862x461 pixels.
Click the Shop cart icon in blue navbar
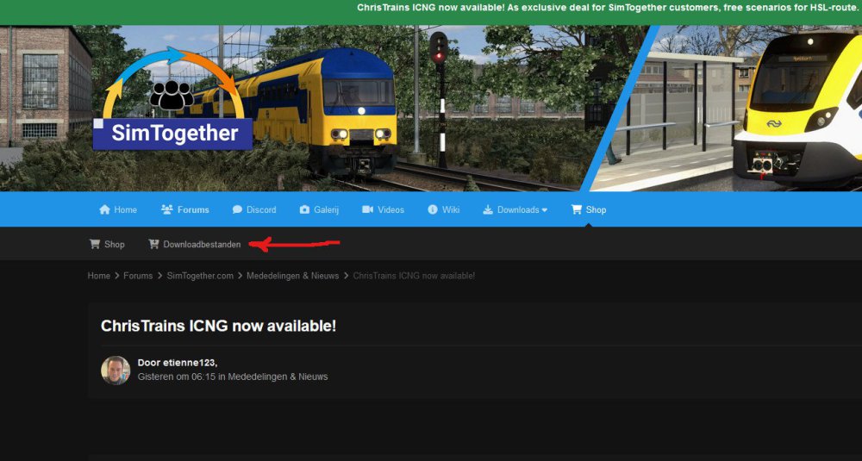577,209
